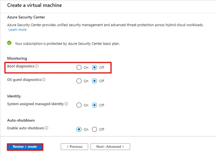Select Off for System assigned managed identity
Screen dimensions: 216x156
tap(94, 105)
